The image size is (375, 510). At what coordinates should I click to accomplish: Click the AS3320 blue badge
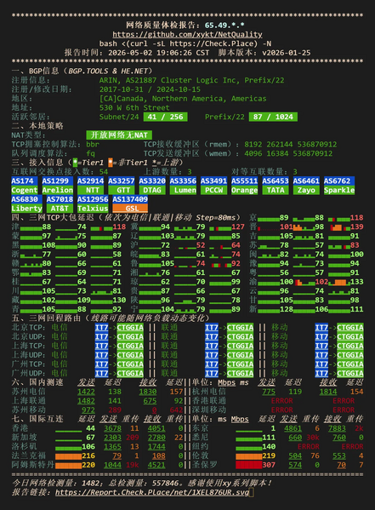152,181
